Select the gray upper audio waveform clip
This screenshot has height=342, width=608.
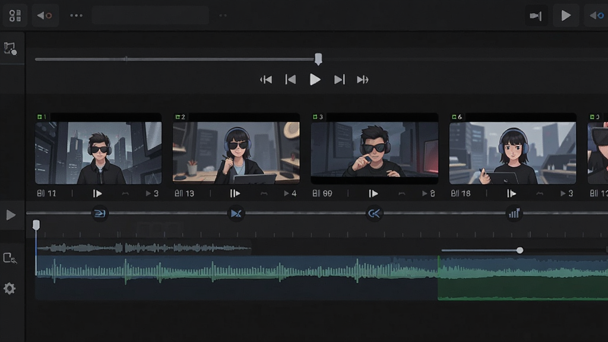point(144,248)
